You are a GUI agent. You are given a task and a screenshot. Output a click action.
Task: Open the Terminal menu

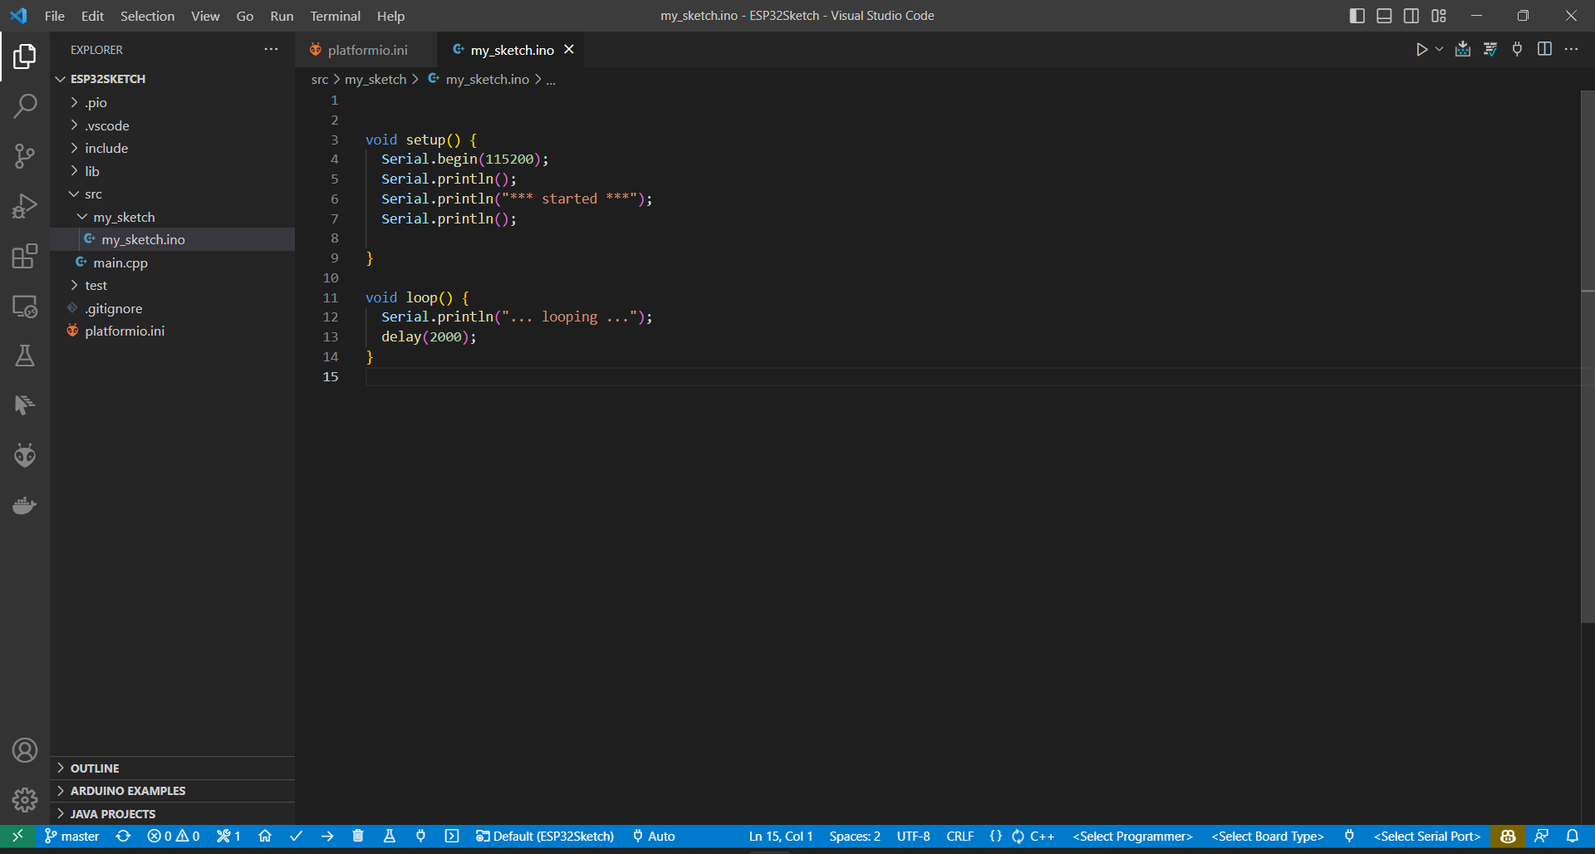(335, 16)
